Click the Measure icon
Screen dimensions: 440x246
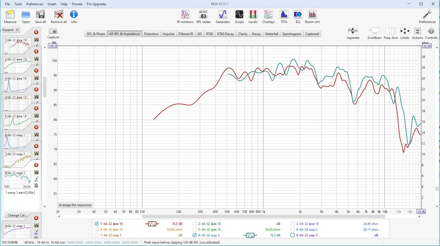pos(10,17)
